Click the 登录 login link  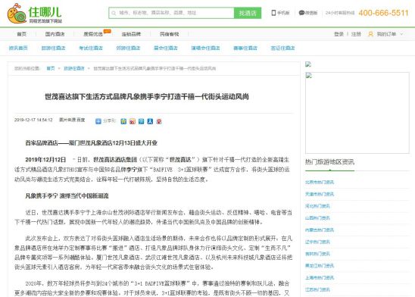click(x=339, y=34)
